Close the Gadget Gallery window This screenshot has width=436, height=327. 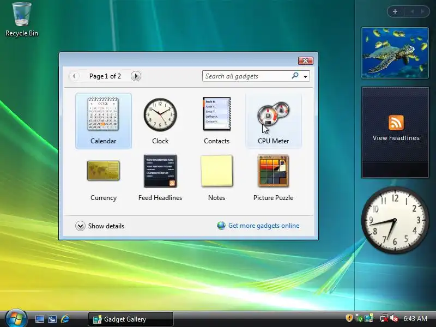[305, 60]
